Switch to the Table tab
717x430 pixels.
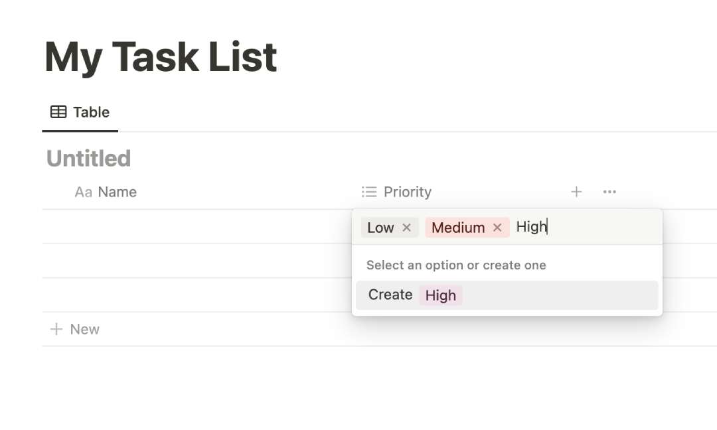[79, 112]
